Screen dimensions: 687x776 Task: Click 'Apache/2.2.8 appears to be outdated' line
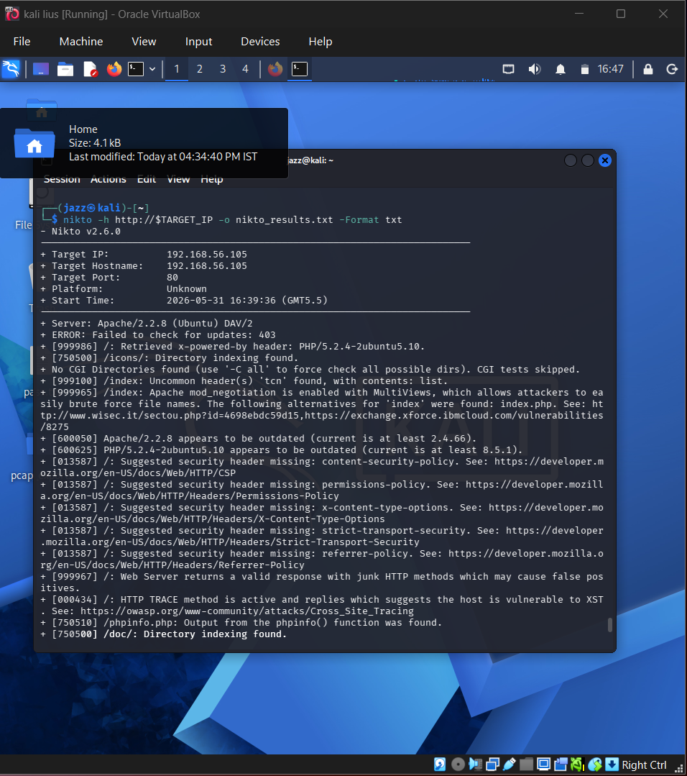point(259,439)
